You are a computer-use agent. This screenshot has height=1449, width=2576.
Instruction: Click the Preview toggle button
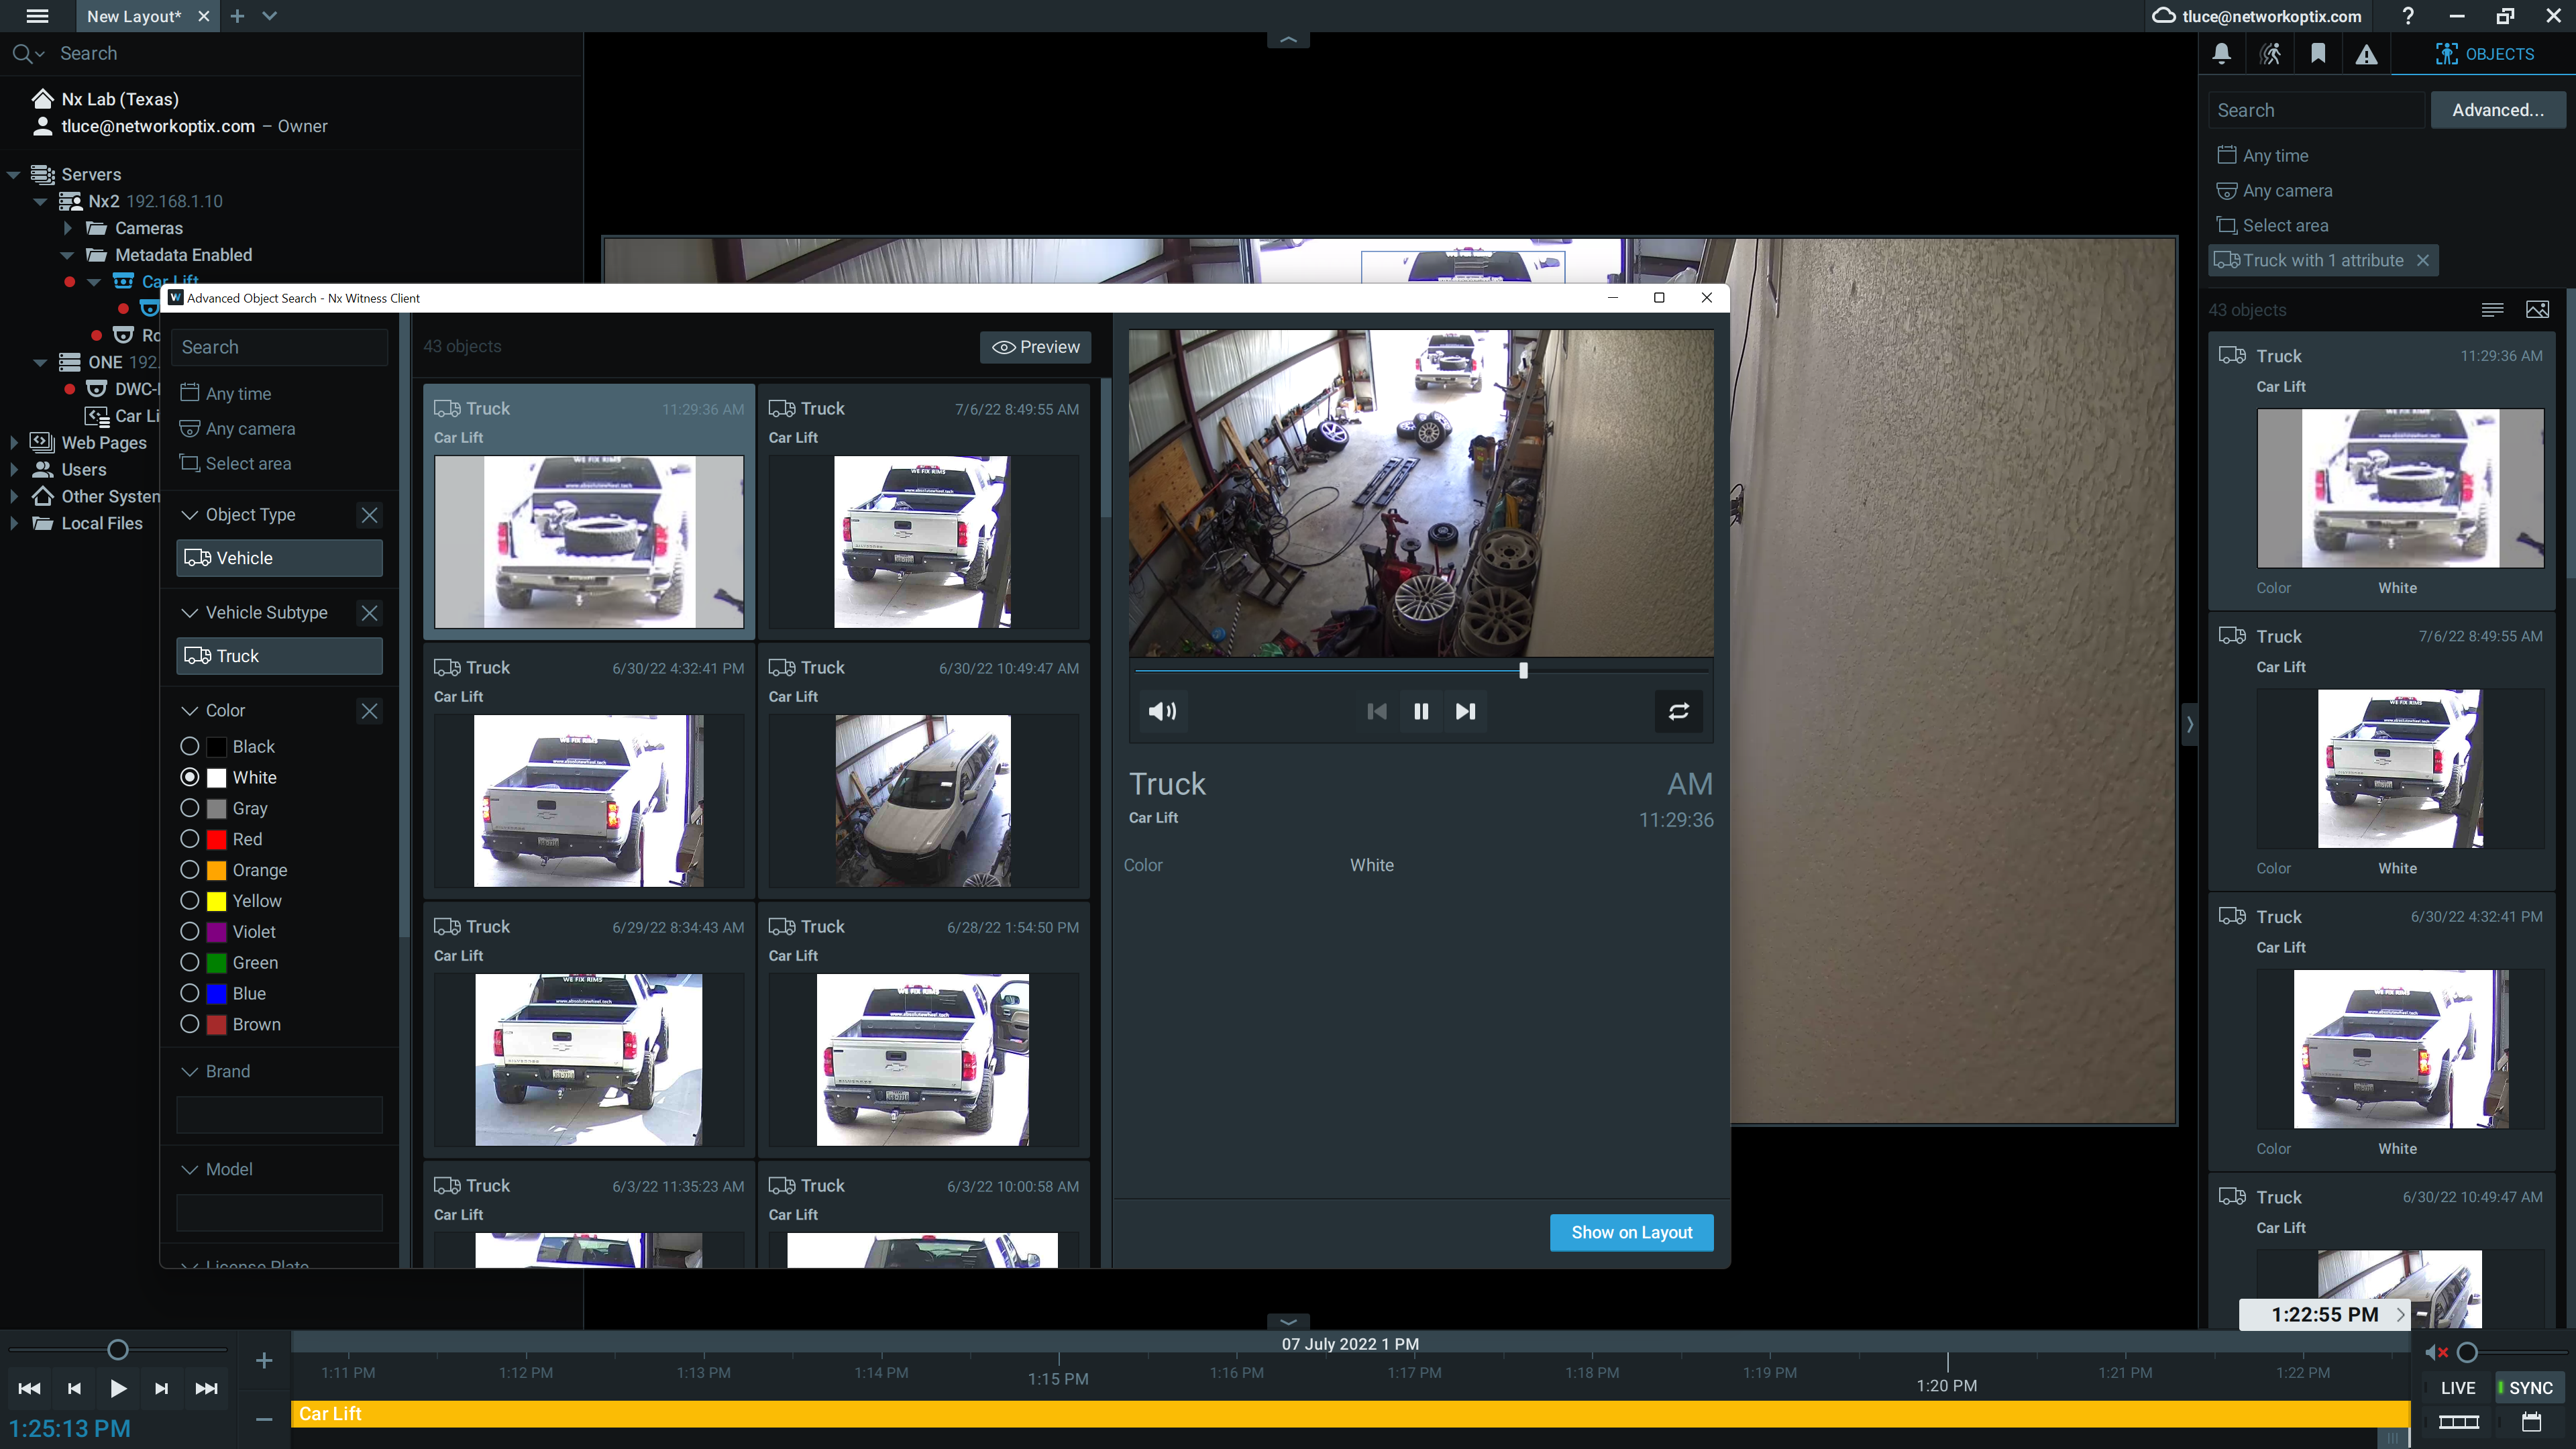[1035, 347]
